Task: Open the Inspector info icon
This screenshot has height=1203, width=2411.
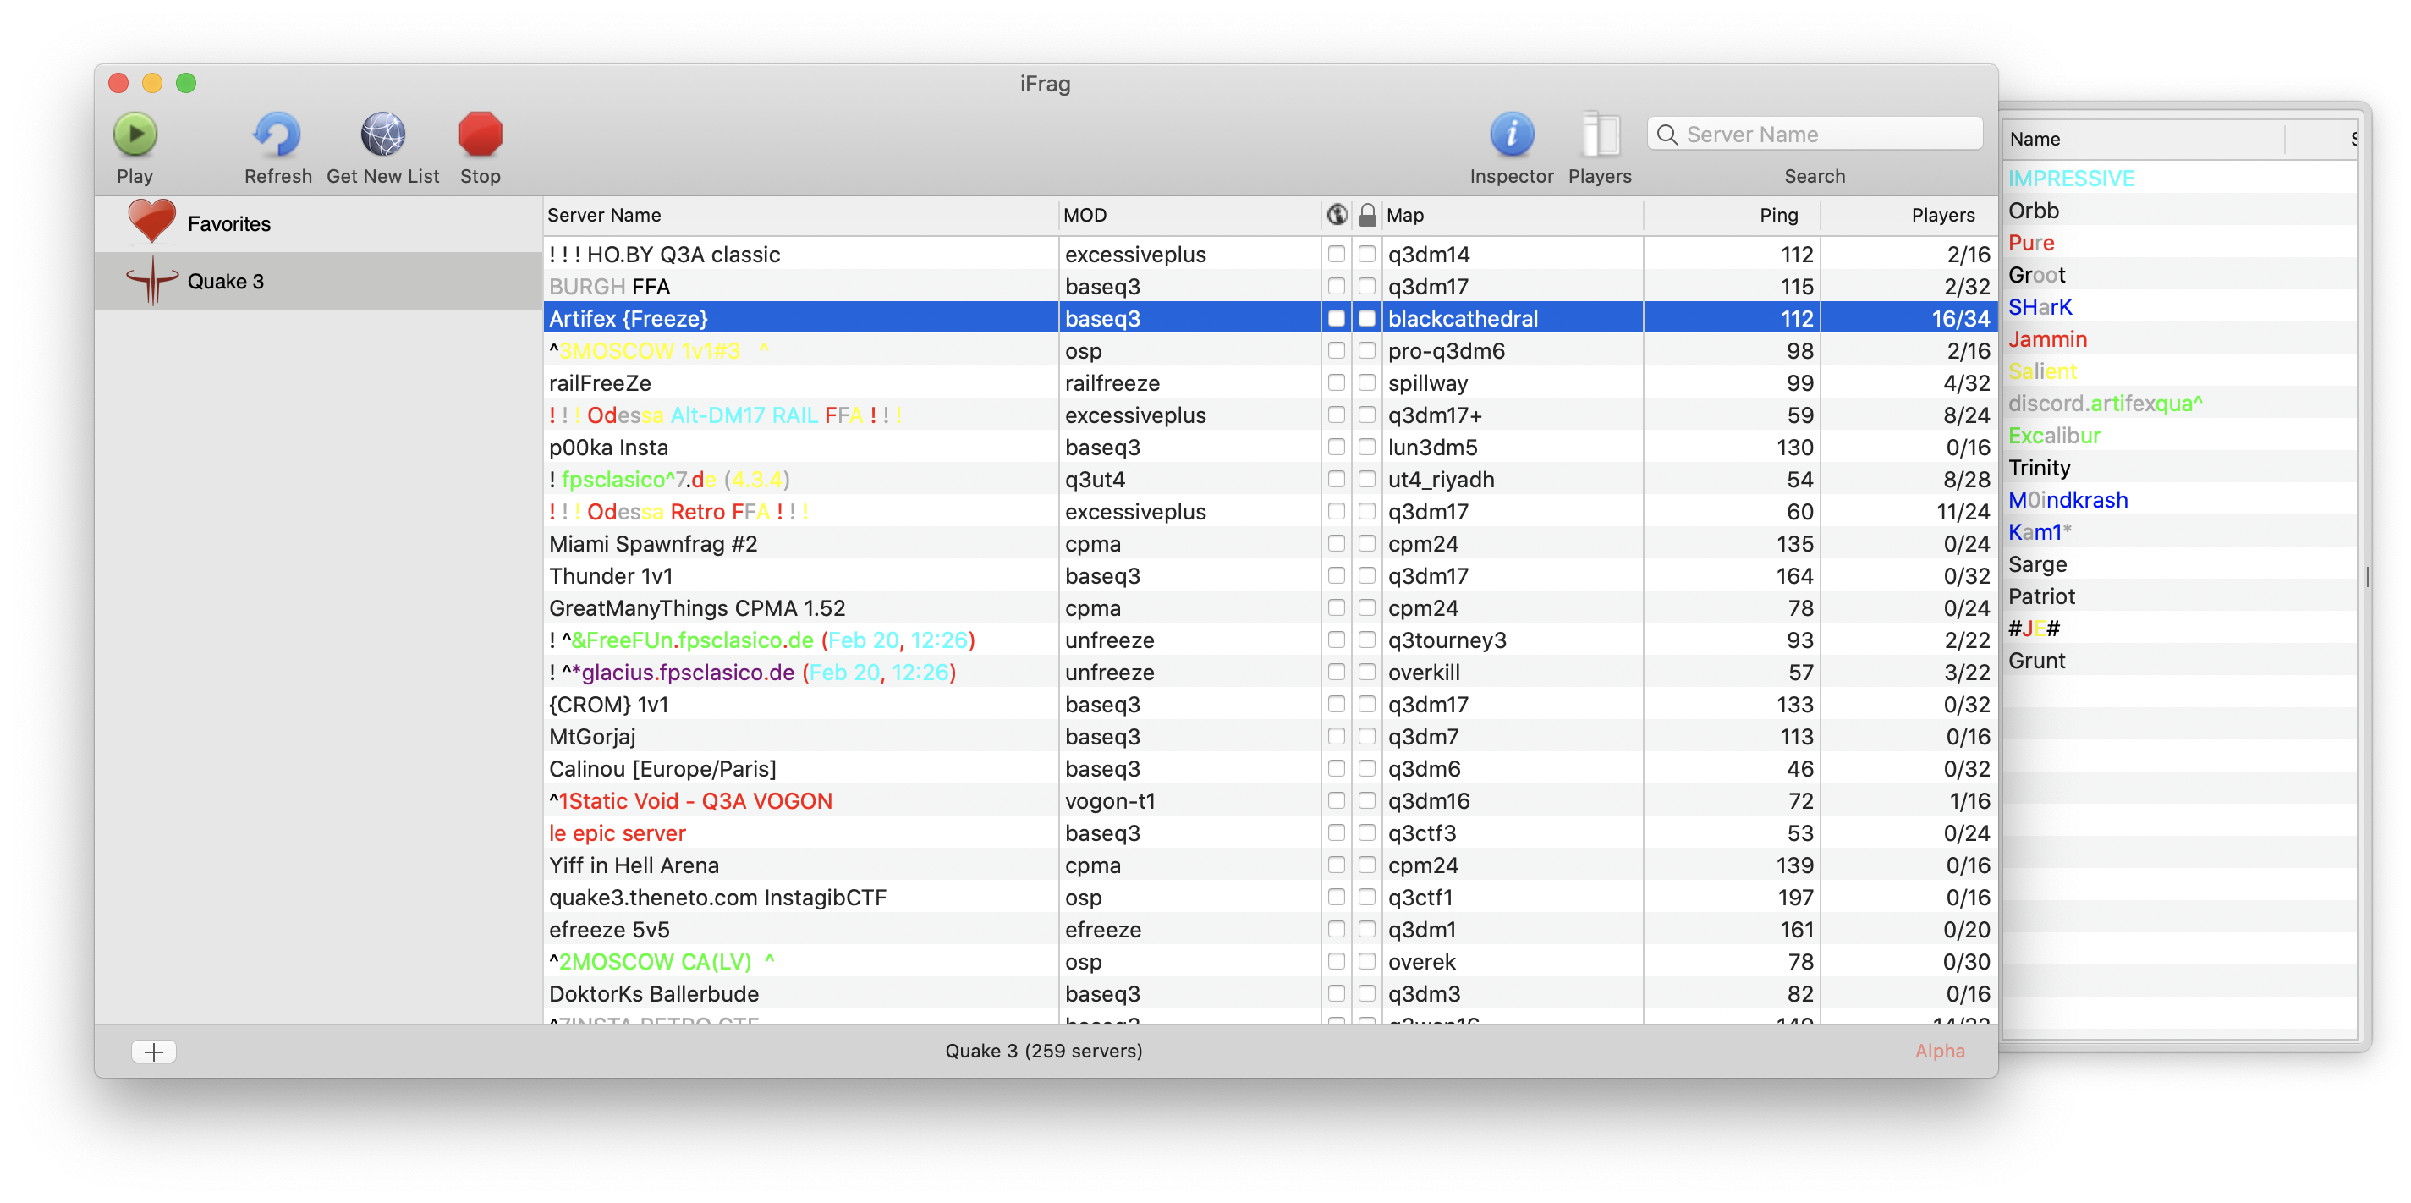Action: pyautogui.click(x=1511, y=135)
